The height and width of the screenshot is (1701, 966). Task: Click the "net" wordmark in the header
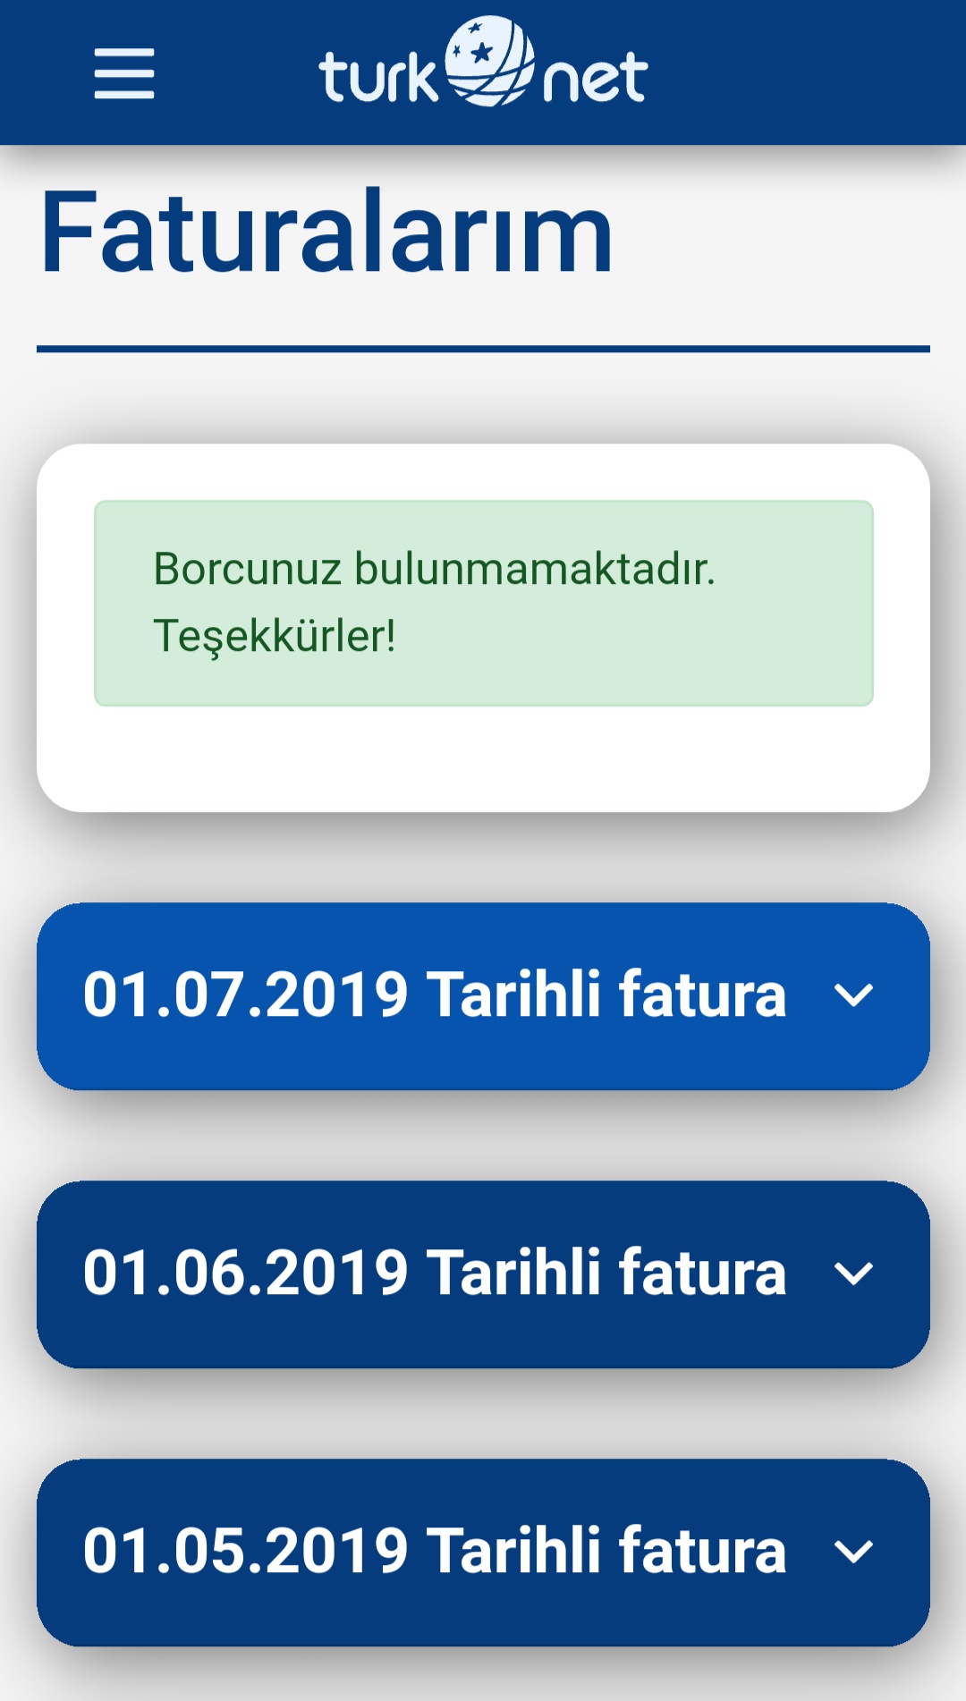click(595, 78)
